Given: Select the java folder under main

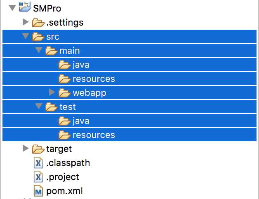Looking at the screenshot, I should (81, 65).
